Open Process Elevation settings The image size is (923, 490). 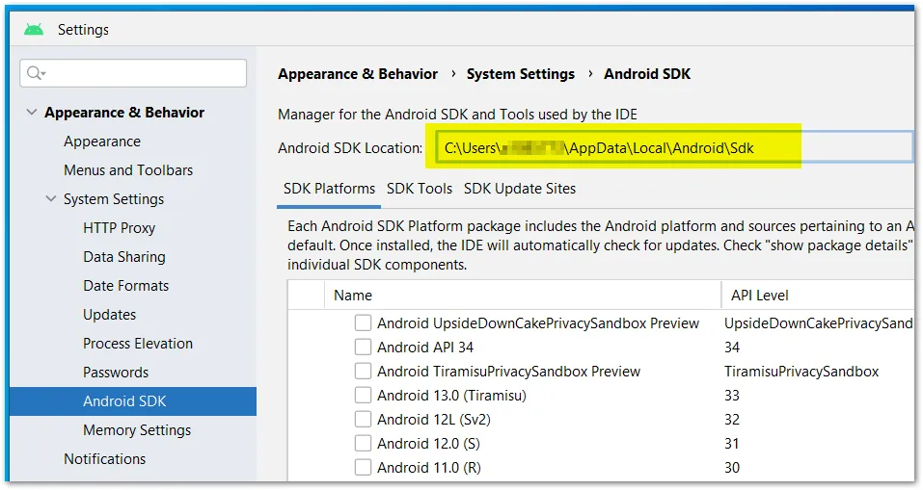pyautogui.click(x=138, y=343)
